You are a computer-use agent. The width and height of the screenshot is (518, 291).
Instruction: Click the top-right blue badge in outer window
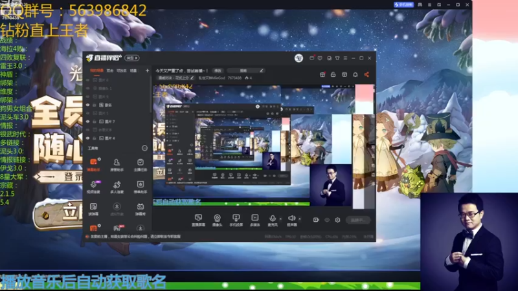pyautogui.click(x=403, y=5)
